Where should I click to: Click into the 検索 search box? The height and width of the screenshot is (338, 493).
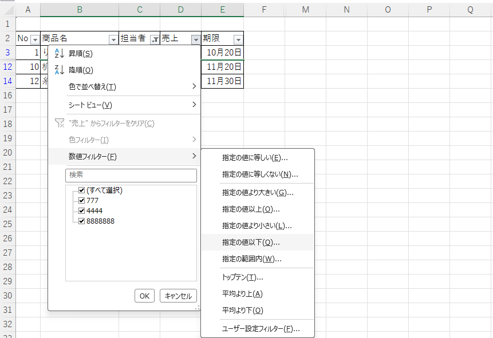(131, 175)
